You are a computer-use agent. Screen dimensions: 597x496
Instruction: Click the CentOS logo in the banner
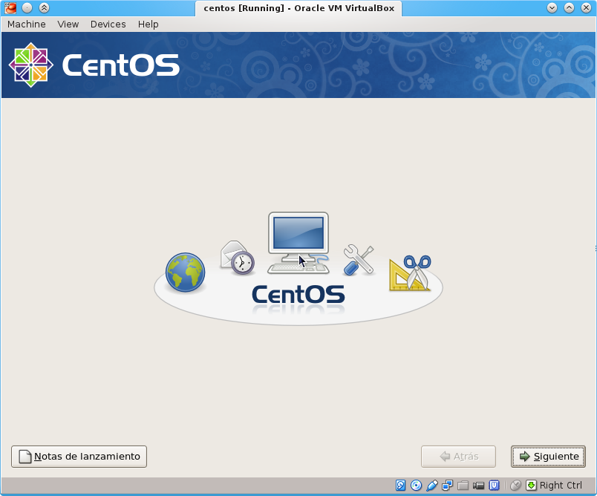tap(94, 65)
